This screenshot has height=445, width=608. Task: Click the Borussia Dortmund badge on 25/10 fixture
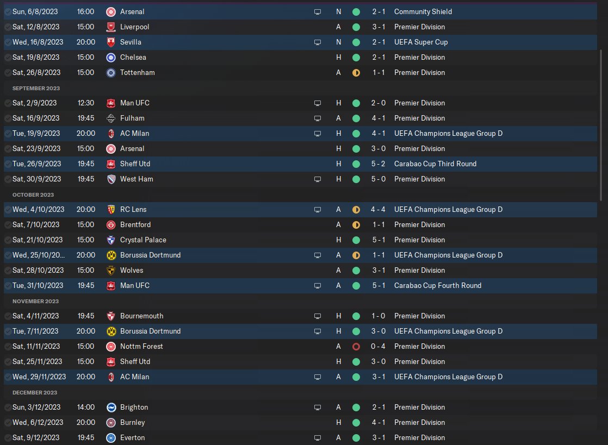tap(111, 255)
